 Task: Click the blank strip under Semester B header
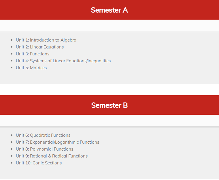109,121
